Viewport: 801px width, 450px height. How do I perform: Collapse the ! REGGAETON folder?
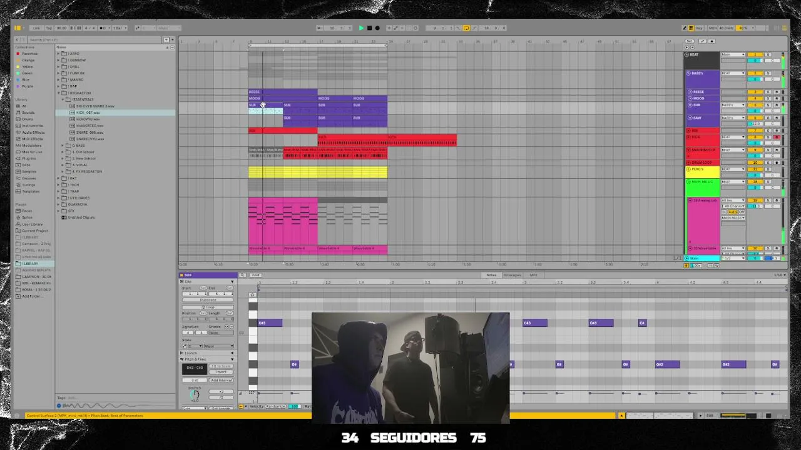(58, 93)
